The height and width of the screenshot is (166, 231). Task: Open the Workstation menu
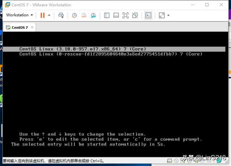tap(19, 15)
